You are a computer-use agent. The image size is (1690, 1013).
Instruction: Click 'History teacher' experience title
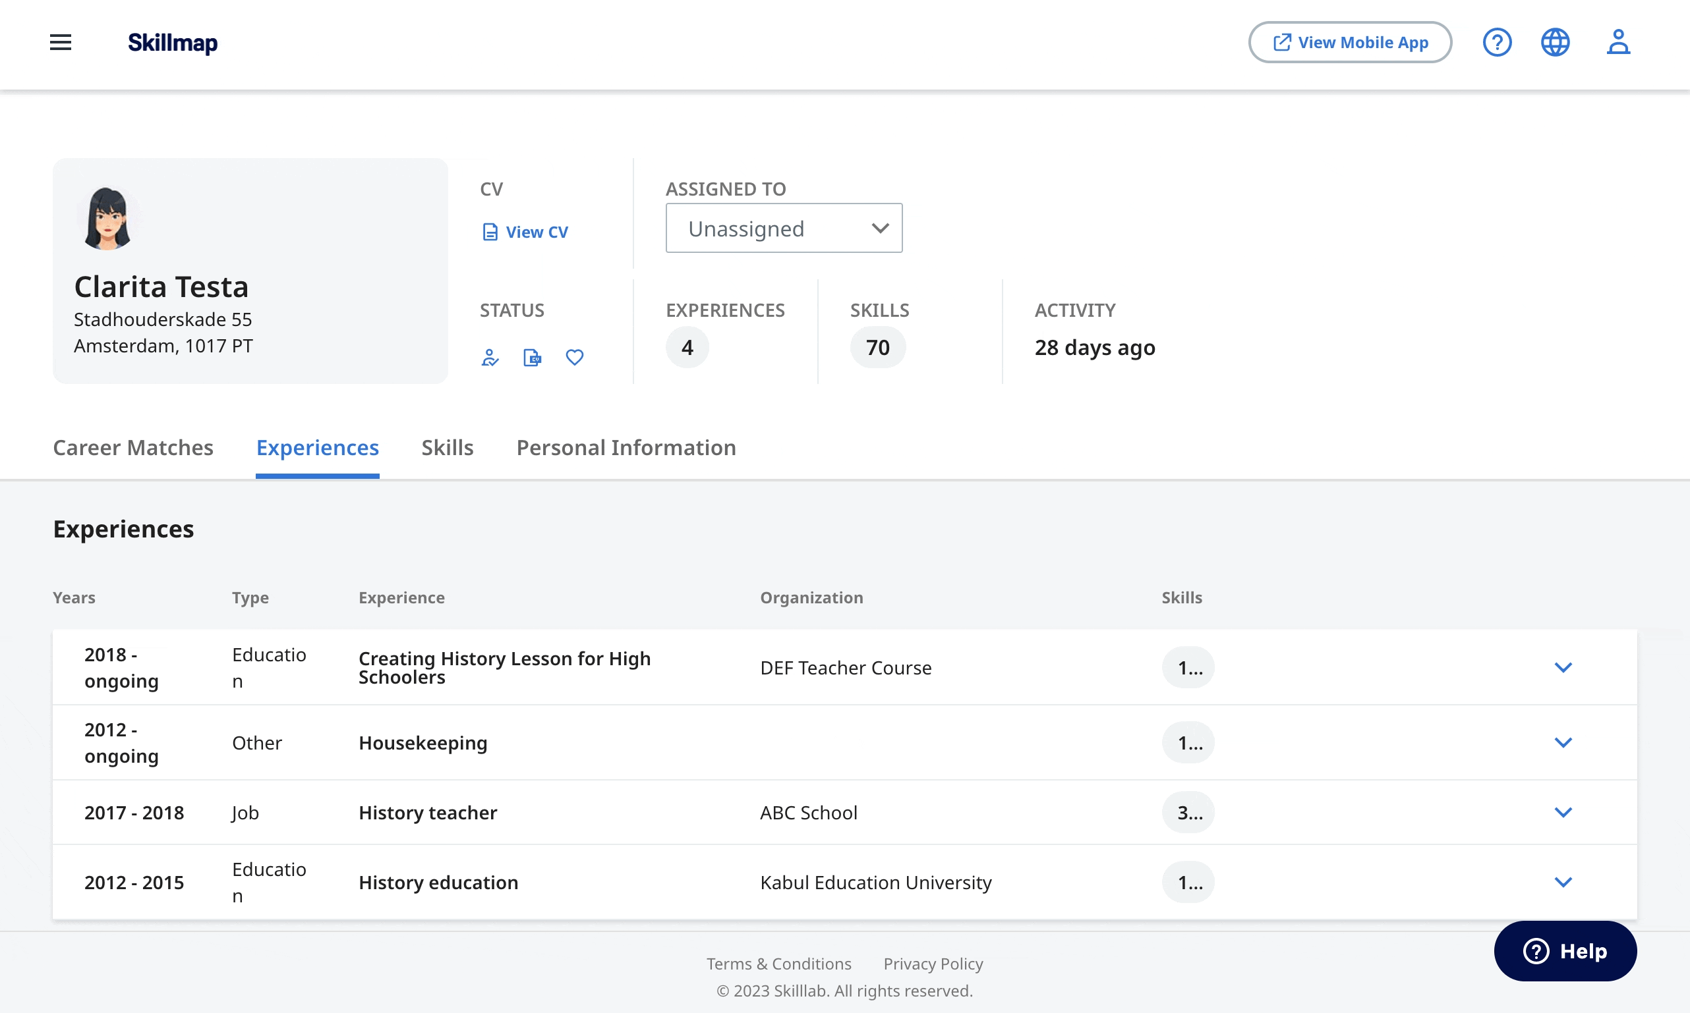[428, 812]
